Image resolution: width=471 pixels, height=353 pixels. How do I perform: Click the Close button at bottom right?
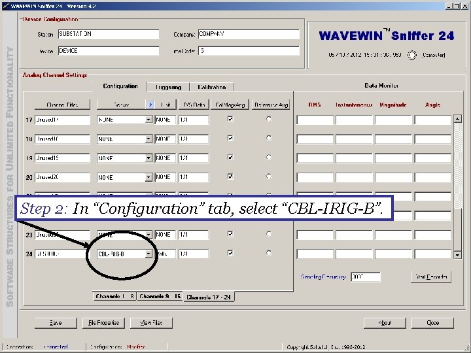tap(432, 323)
